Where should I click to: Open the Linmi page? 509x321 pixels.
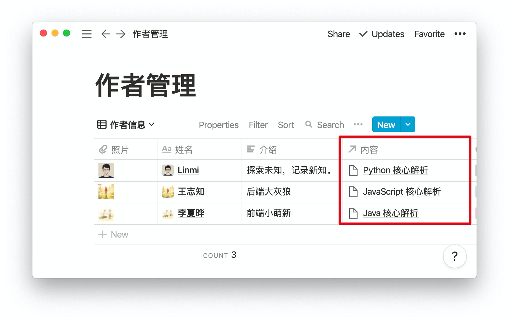[x=188, y=170]
